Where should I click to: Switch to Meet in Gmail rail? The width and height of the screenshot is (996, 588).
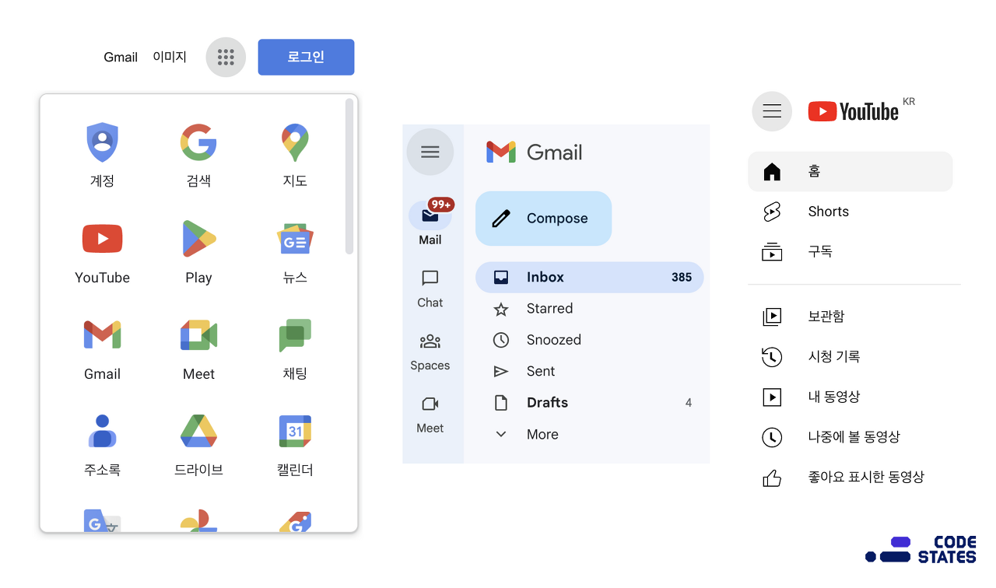[430, 415]
